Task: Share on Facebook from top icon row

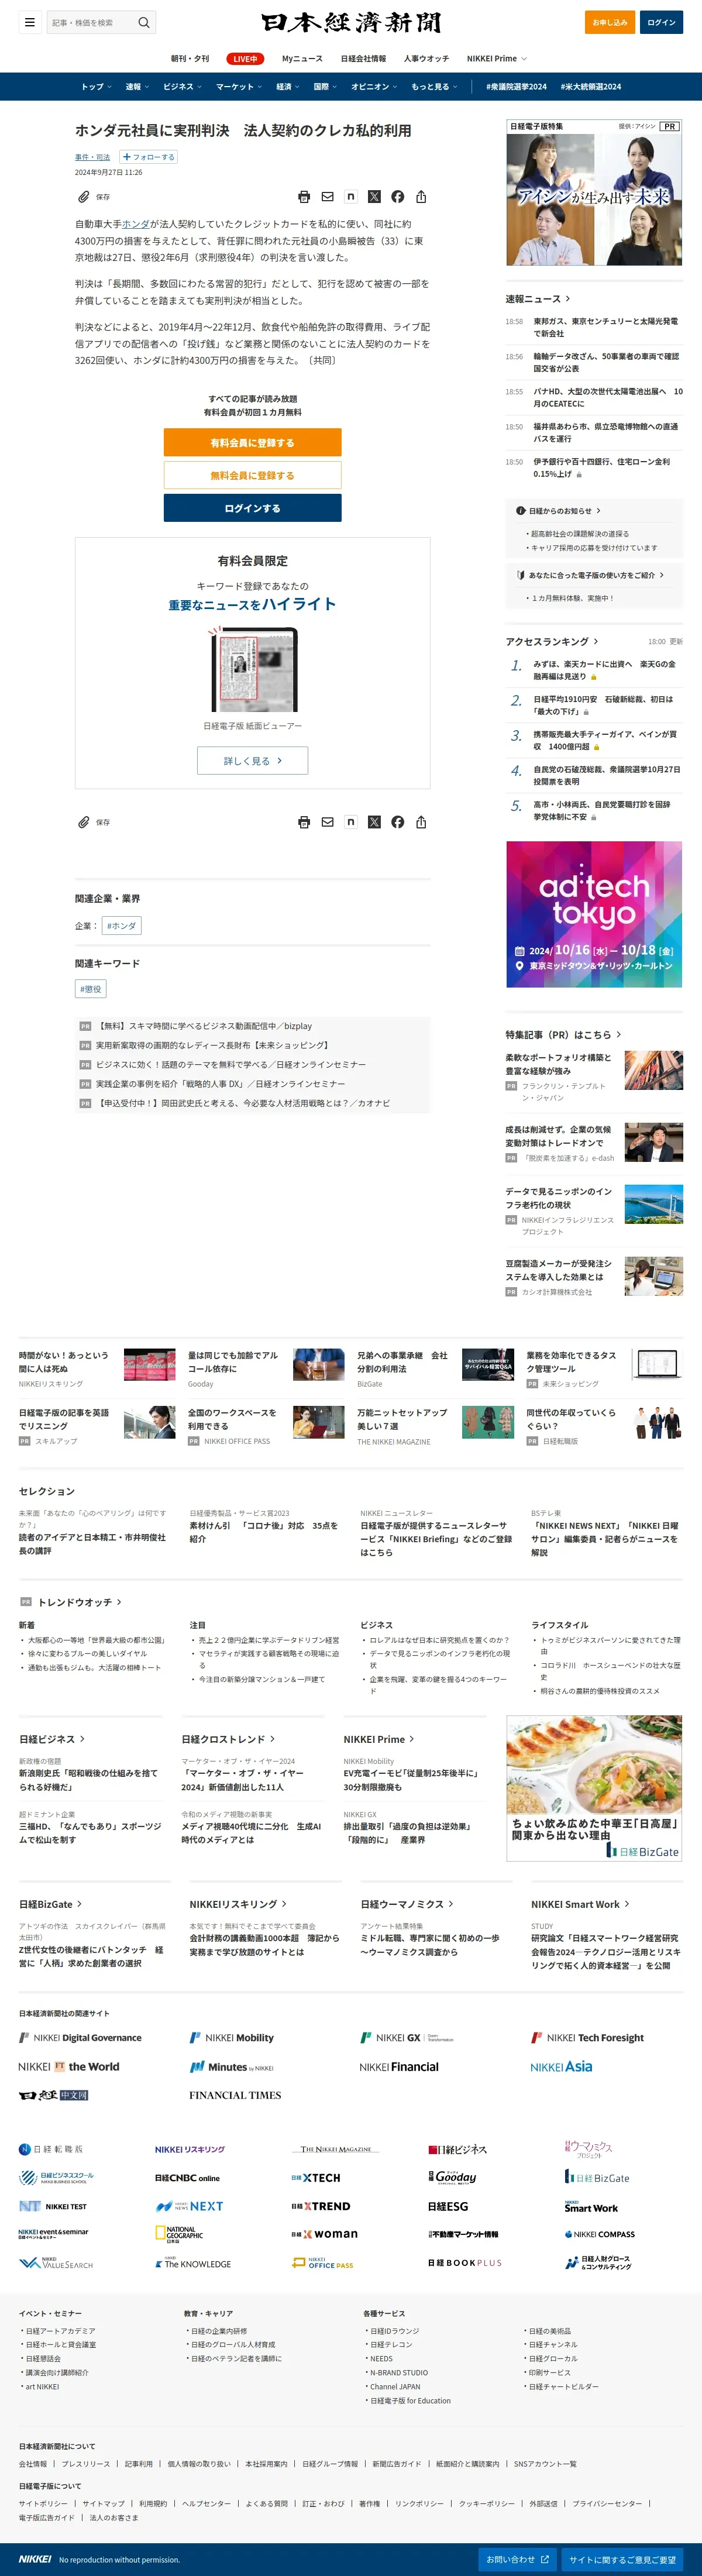Action: pos(398,197)
